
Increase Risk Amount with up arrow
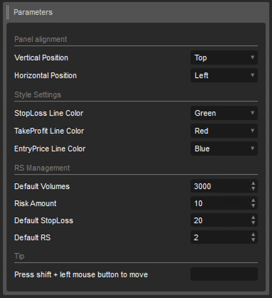(x=253, y=200)
